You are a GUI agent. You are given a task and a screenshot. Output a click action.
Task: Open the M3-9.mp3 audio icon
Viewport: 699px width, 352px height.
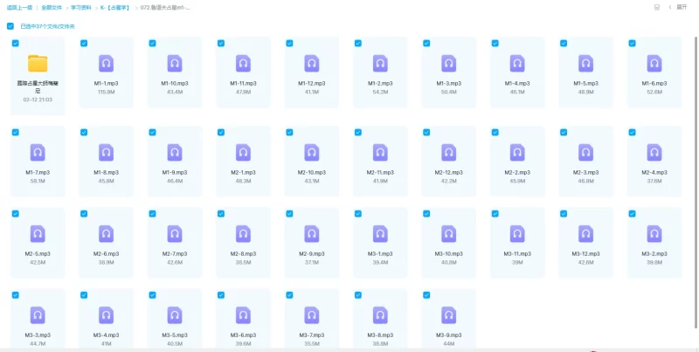click(448, 314)
